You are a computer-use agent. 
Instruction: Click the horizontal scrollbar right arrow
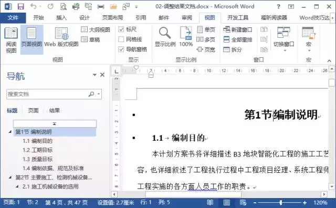[324, 194]
